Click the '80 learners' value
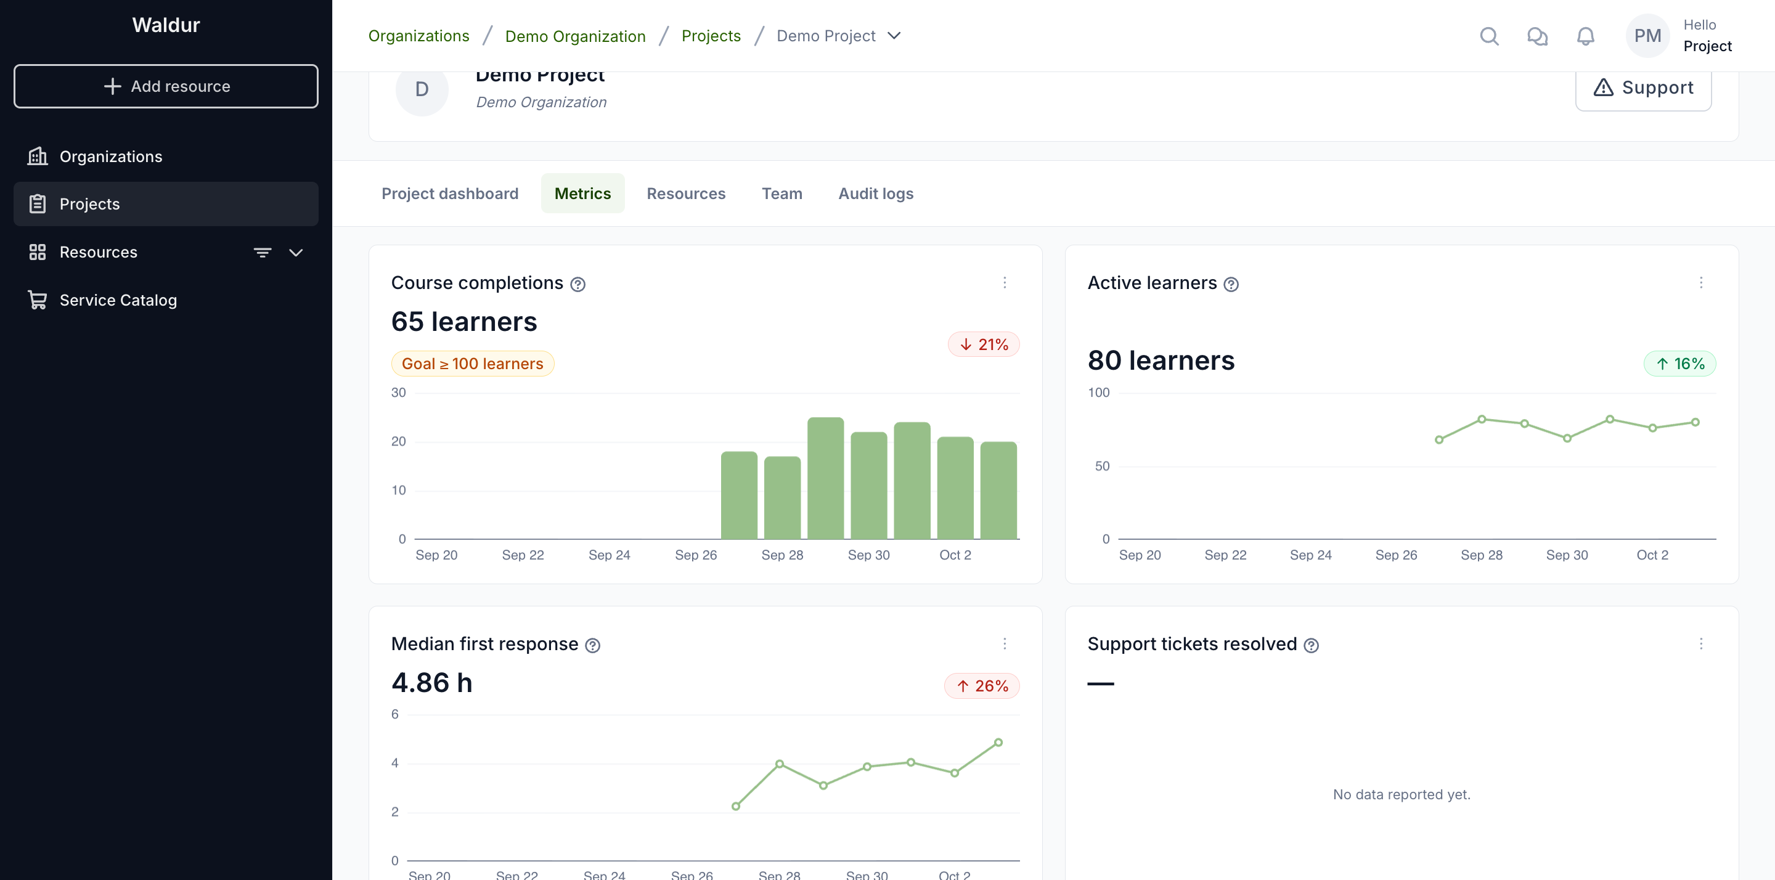Viewport: 1775px width, 880px height. click(1161, 361)
